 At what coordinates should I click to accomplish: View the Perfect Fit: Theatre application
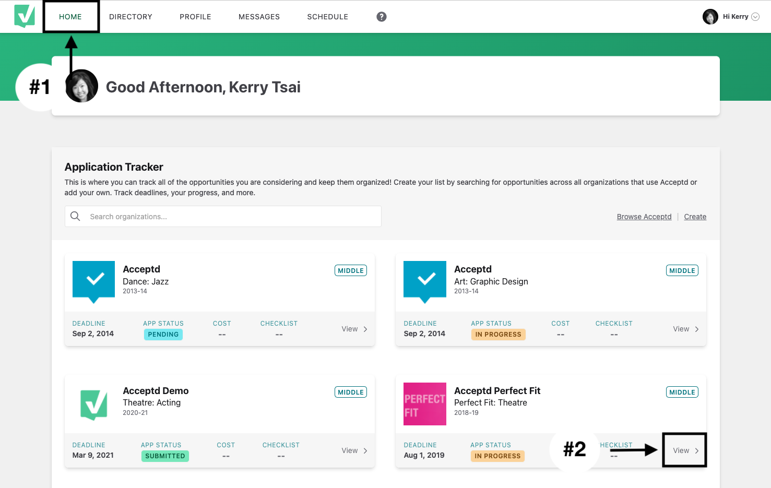point(686,450)
